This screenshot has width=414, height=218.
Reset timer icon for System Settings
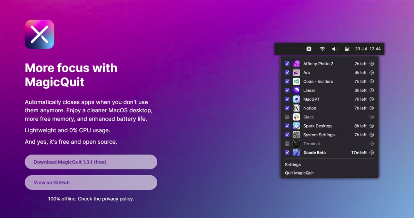point(372,135)
